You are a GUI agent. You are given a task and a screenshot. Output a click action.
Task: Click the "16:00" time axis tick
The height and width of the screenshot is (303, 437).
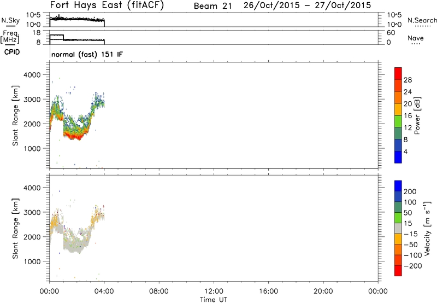pyautogui.click(x=268, y=292)
